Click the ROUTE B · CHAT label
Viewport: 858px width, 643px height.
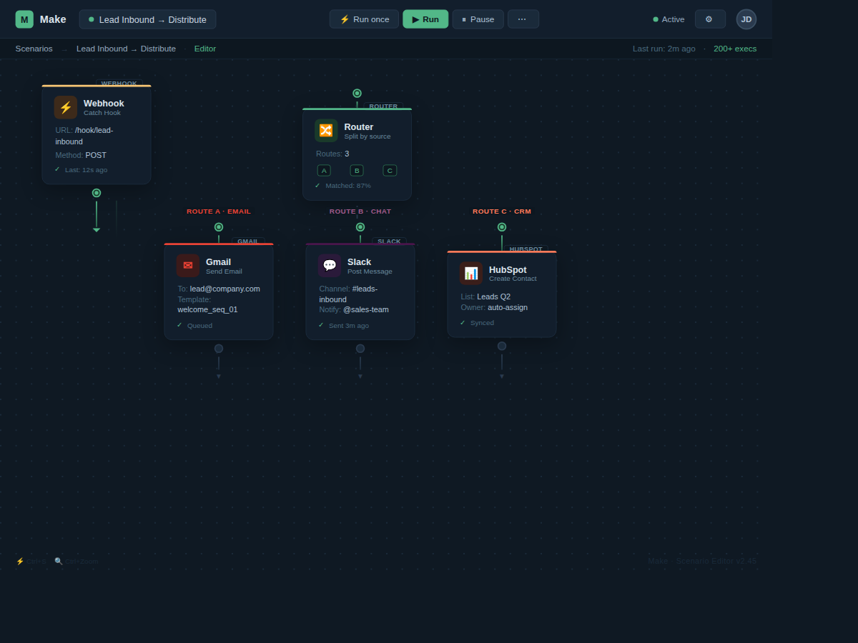(x=360, y=211)
